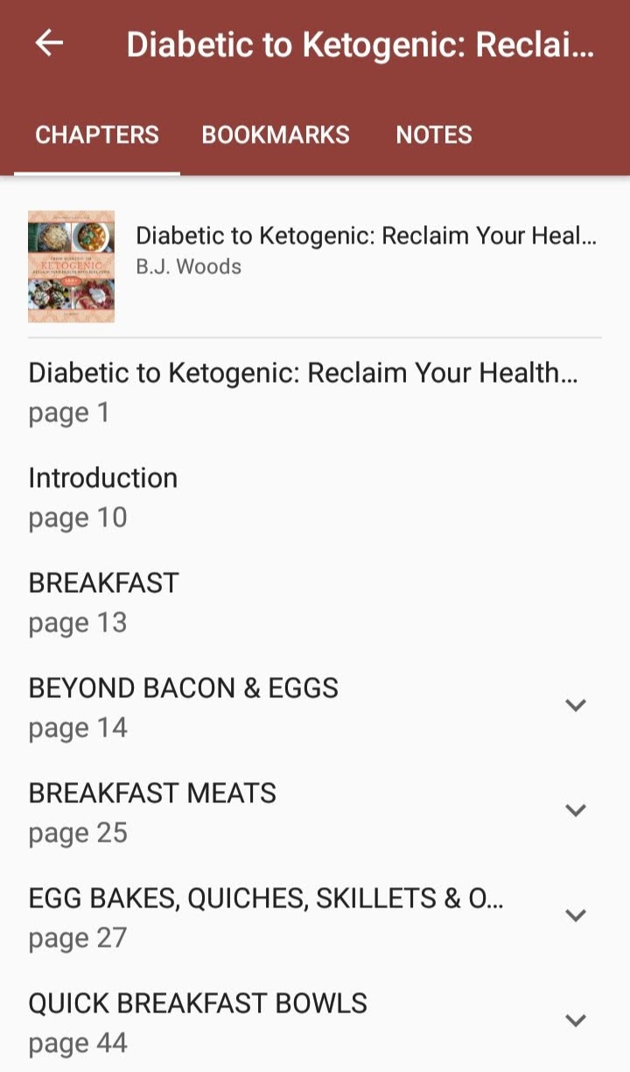Image resolution: width=630 pixels, height=1072 pixels.
Task: Open the QUICK BREAKFAST BOWLS chapter
Action: click(198, 1004)
